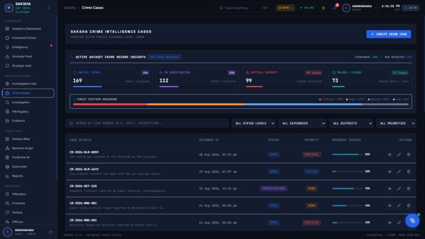Image resolution: width=425 pixels, height=239 pixels.
Task: Focus the Search anything box
Action: pyautogui.click(x=244, y=8)
